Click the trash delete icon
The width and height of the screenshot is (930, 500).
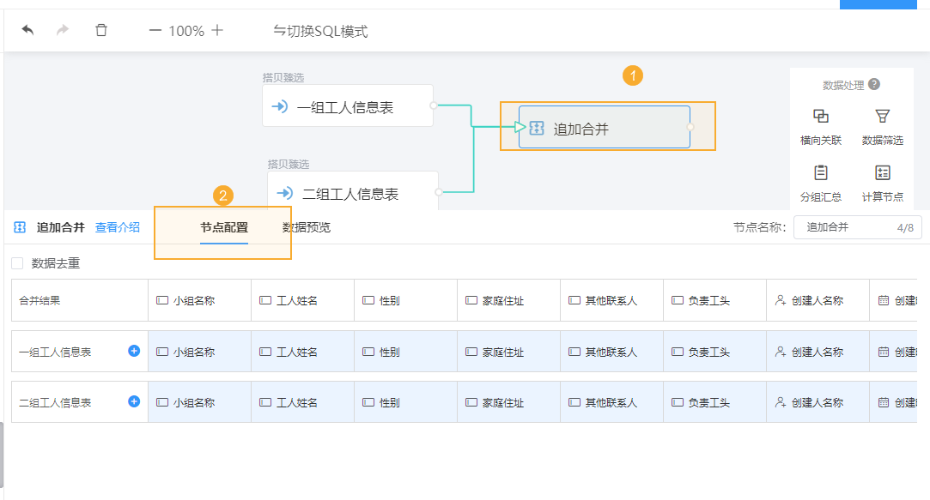tap(100, 28)
